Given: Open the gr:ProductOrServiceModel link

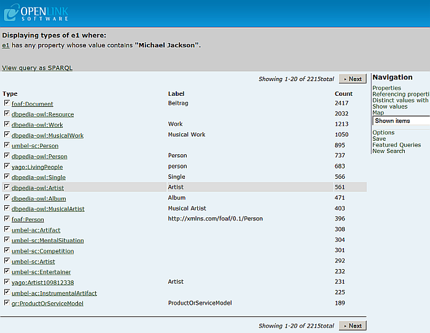Looking at the screenshot, I should click(47, 304).
